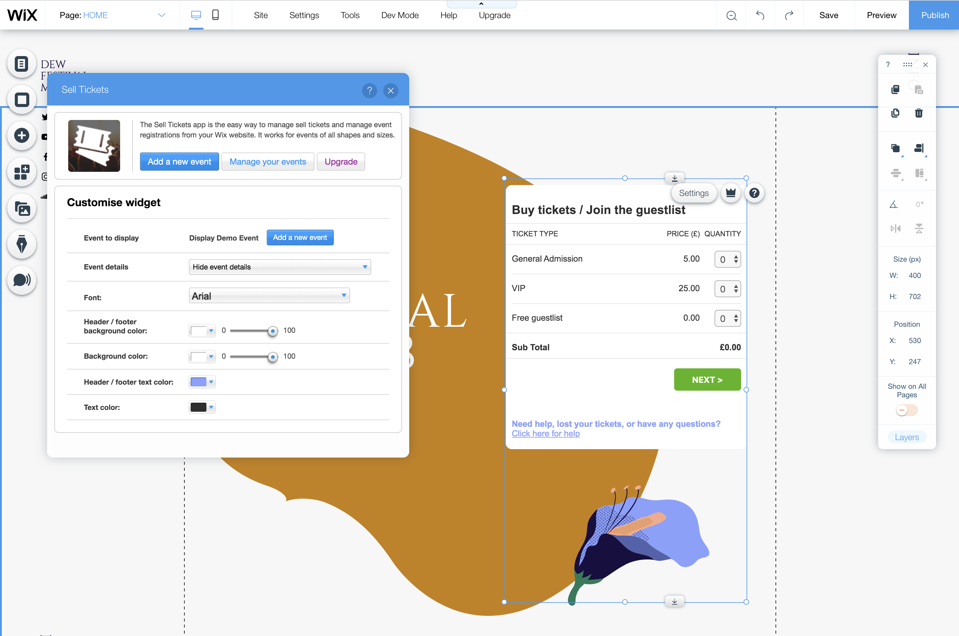Image resolution: width=959 pixels, height=636 pixels.
Task: Click the X position value 530
Action: point(914,341)
